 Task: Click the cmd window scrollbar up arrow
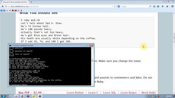pos(92,48)
